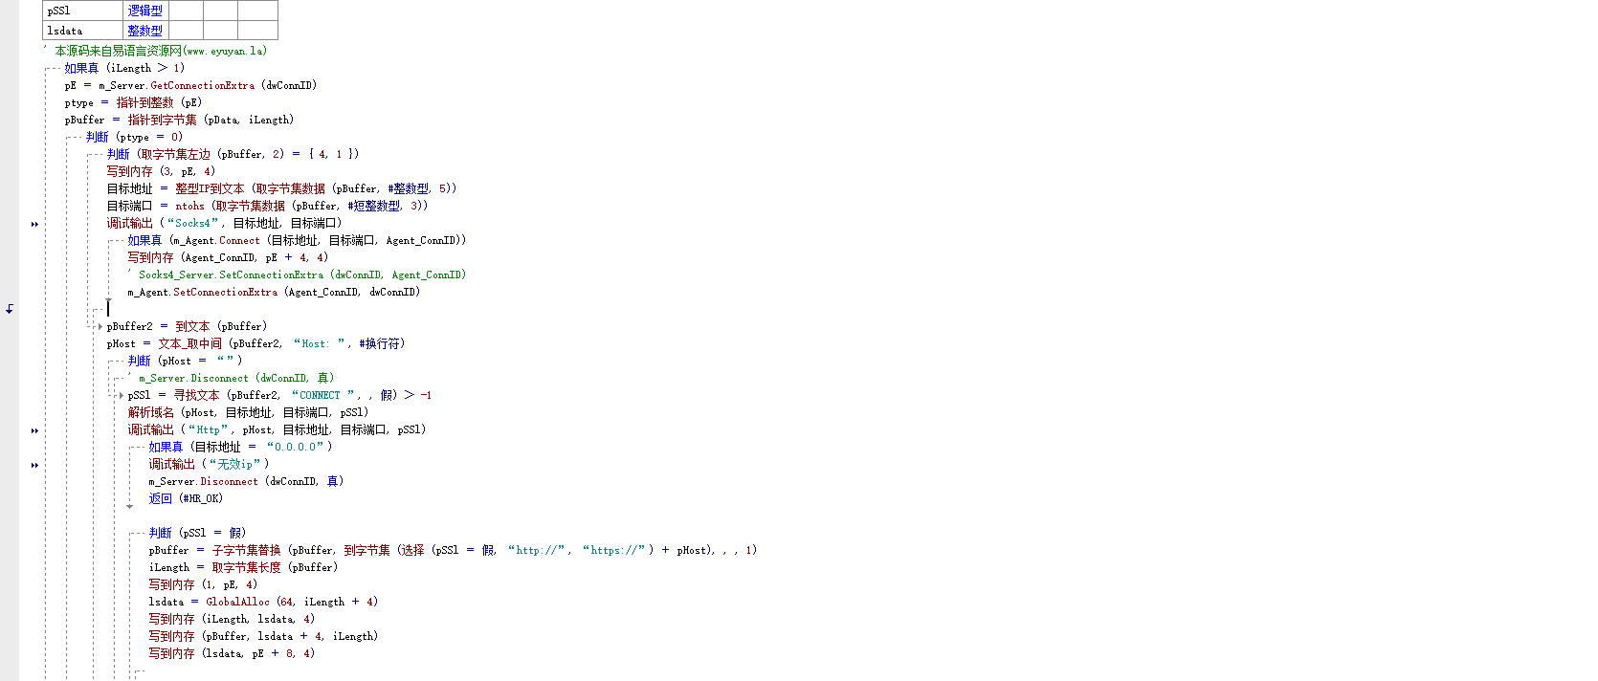Click the 整数型 type cell of lsdata
The image size is (1598, 681).
tap(145, 31)
